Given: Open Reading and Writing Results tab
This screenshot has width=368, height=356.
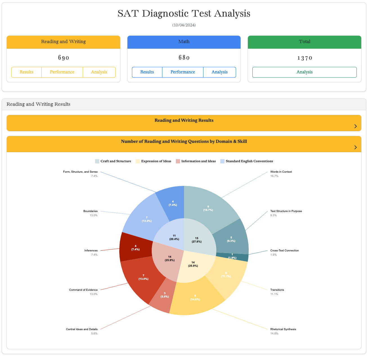Looking at the screenshot, I should pos(26,72).
